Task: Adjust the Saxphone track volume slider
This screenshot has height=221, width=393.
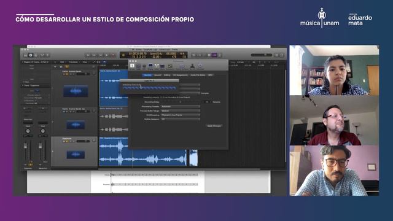Action: pos(83,141)
